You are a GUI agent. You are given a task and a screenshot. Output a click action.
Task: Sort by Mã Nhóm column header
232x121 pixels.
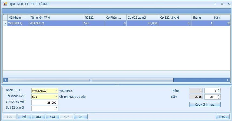pyautogui.click(x=18, y=18)
